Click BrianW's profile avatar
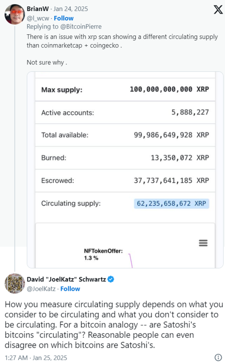The image size is (225, 364). tap(15, 14)
